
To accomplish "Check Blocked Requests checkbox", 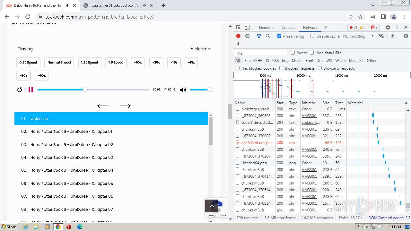I will coord(281,68).
